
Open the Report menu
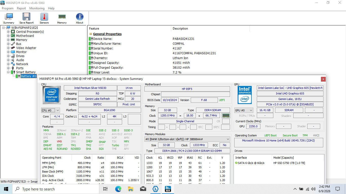click(21, 8)
